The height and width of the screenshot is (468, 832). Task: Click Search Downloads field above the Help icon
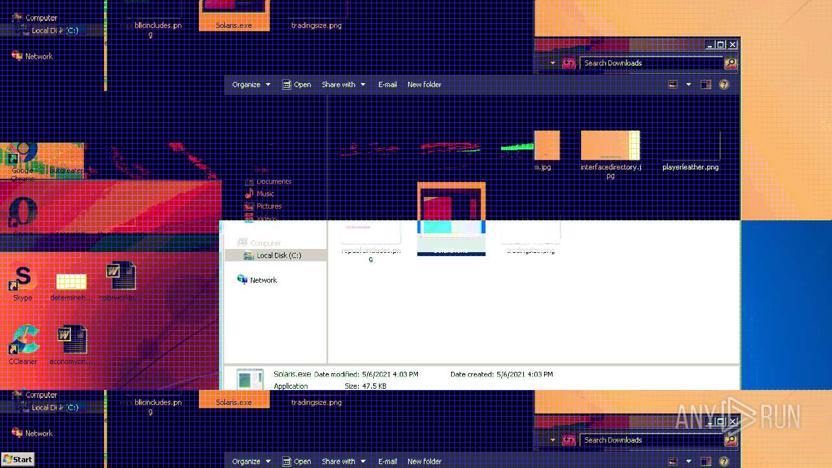(x=651, y=63)
